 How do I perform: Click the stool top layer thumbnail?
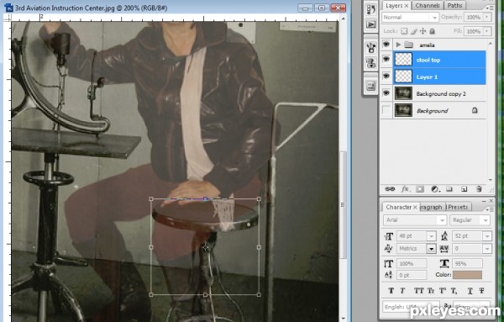coord(403,60)
